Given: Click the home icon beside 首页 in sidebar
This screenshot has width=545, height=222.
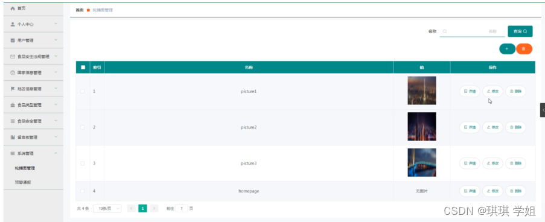Looking at the screenshot, I should tap(13, 8).
